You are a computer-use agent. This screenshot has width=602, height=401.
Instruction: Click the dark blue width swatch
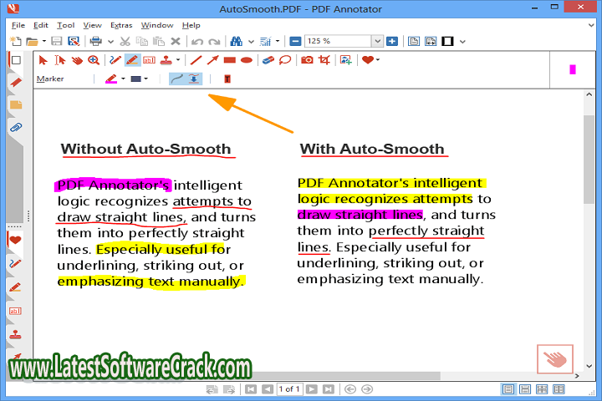coord(136,79)
